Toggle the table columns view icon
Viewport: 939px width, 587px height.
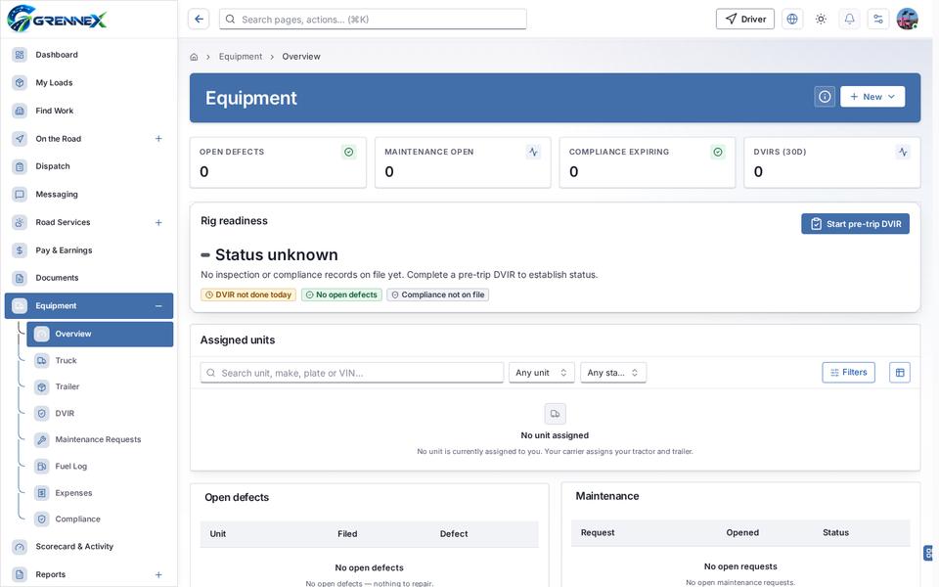click(x=900, y=373)
